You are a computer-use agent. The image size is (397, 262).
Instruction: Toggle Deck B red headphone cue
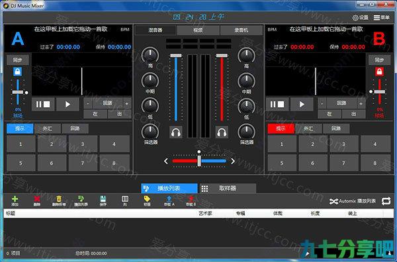coord(222,132)
